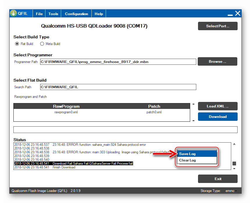Open the Configuration menu

(x=76, y=14)
